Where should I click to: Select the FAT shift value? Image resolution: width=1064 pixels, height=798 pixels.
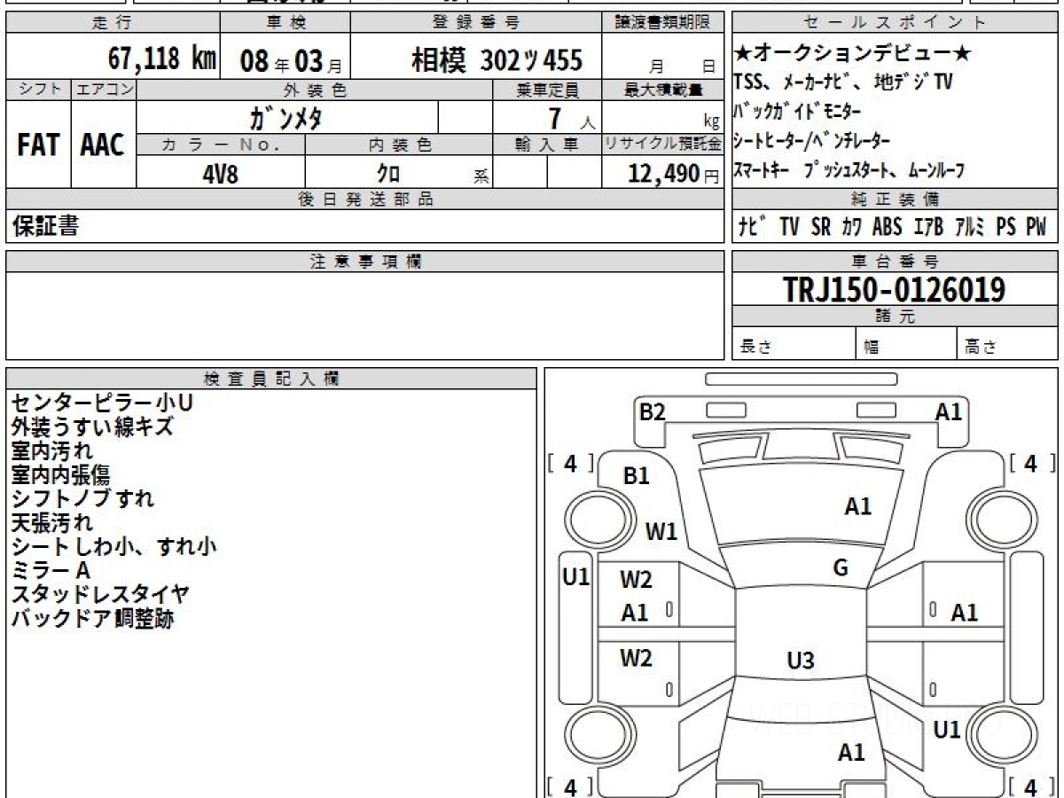[38, 145]
